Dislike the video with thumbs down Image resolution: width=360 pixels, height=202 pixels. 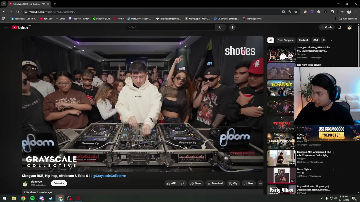click(182, 183)
